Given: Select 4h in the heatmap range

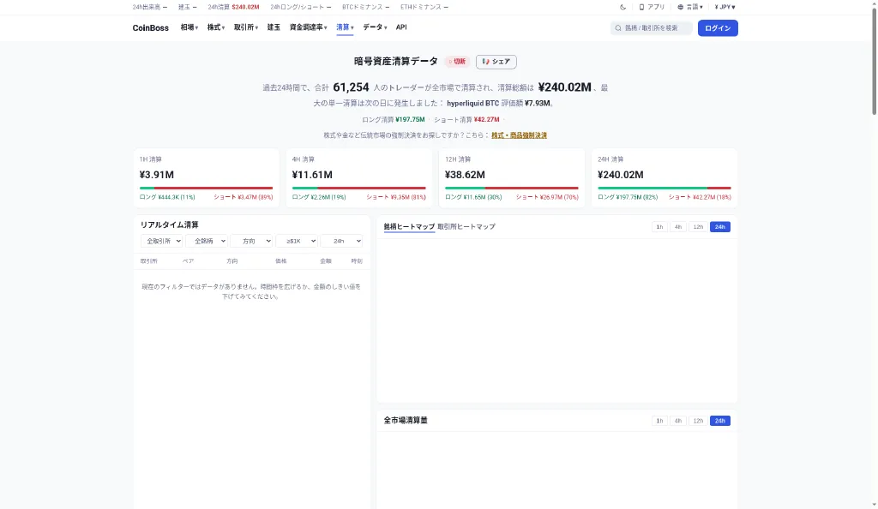Looking at the screenshot, I should coord(678,227).
